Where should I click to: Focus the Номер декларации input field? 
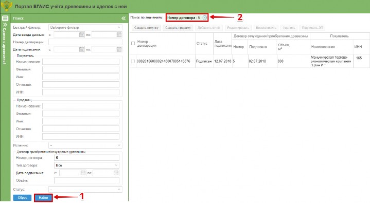pos(85,42)
